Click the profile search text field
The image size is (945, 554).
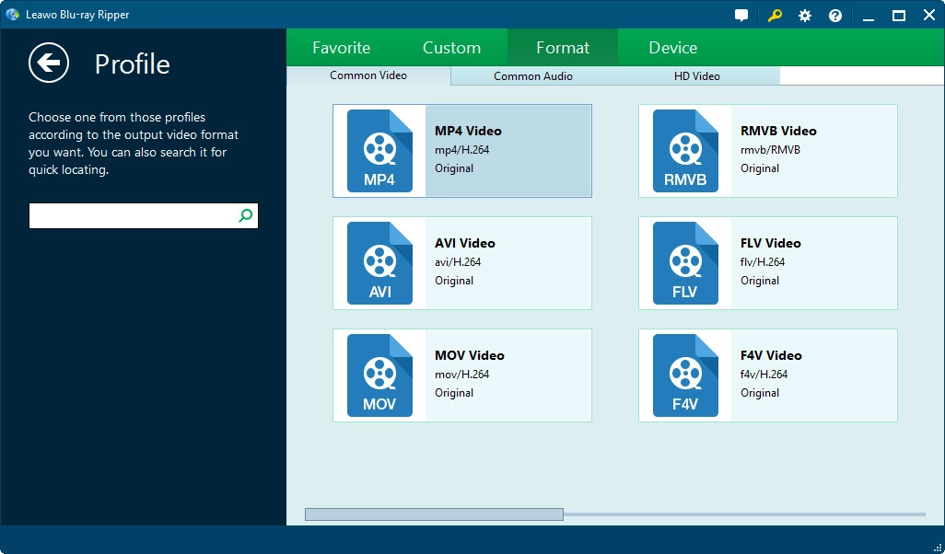point(133,216)
